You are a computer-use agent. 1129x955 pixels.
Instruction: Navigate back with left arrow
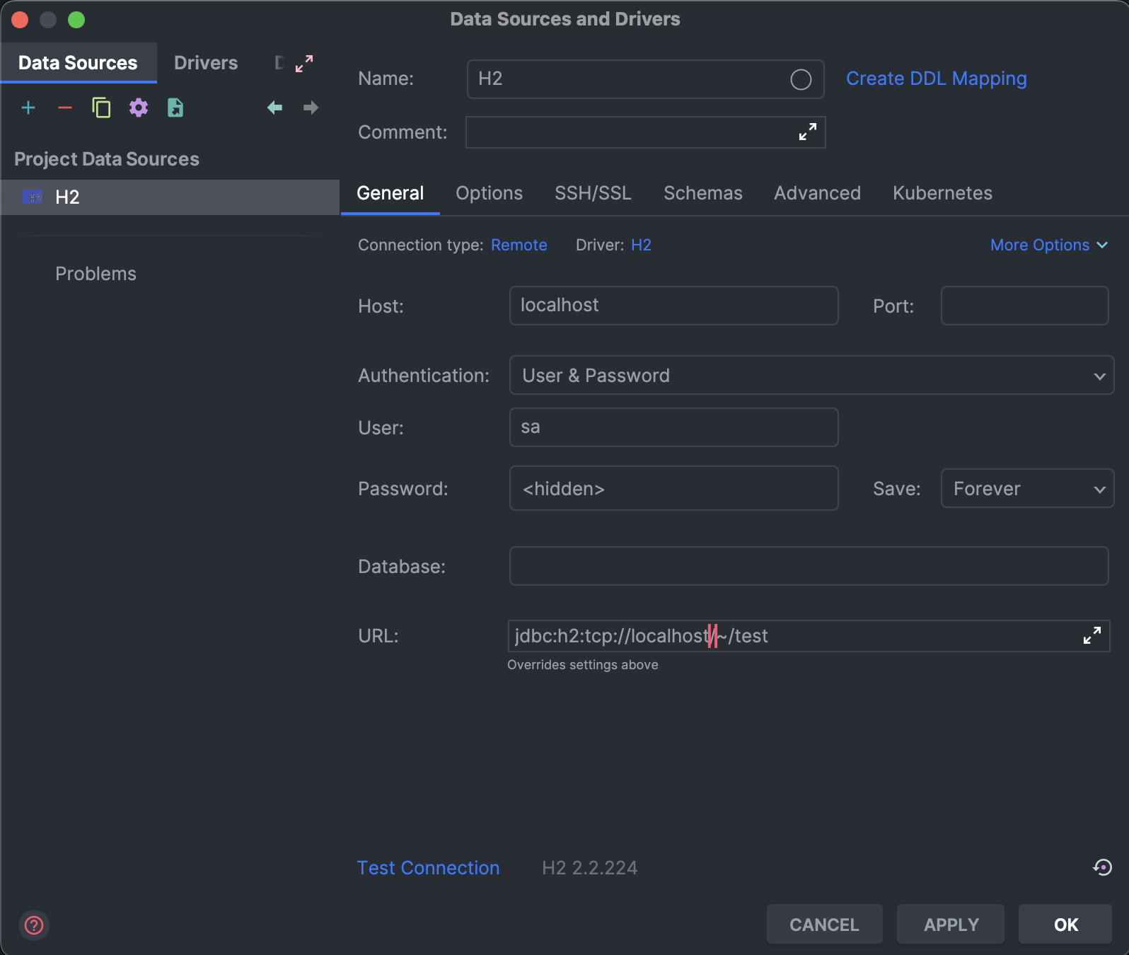[x=274, y=108]
